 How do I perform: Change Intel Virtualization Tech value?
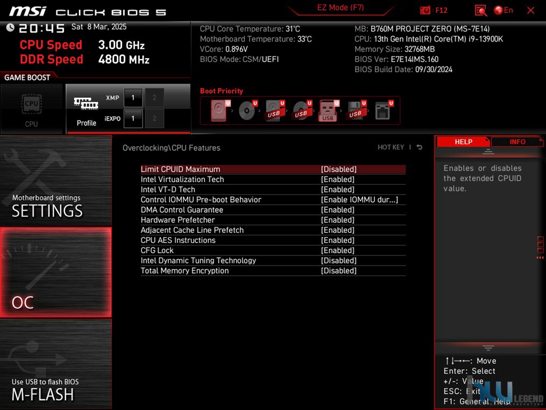(x=337, y=179)
